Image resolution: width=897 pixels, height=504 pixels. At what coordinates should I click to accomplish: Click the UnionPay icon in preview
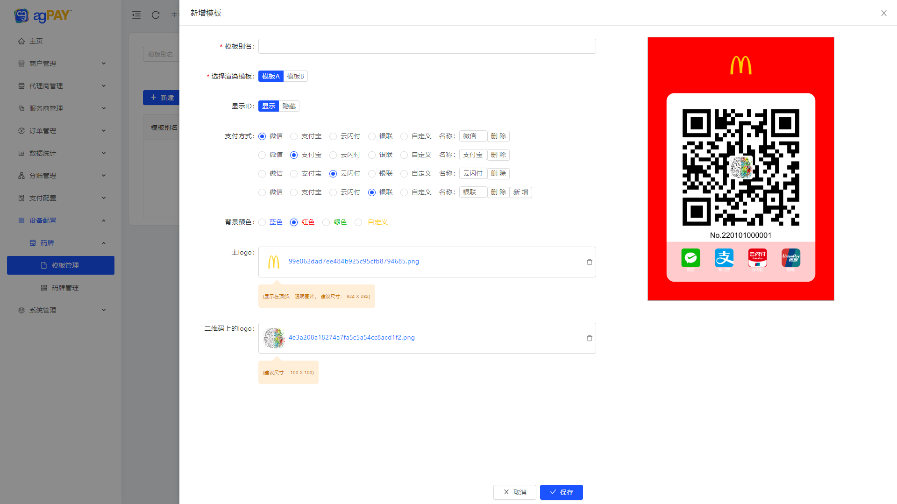click(791, 258)
